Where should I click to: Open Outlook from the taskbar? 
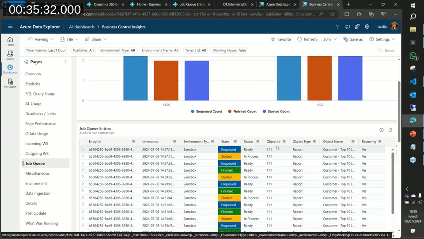pyautogui.click(x=413, y=95)
